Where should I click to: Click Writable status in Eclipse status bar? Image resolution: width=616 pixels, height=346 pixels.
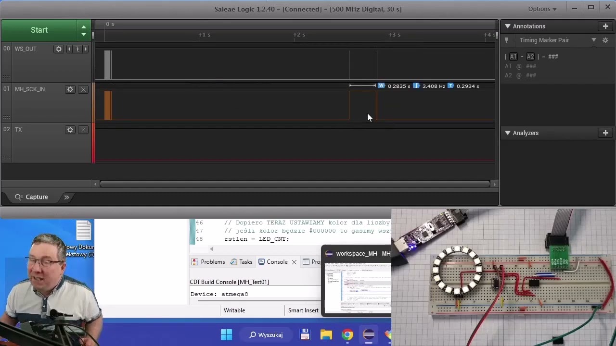(234, 310)
